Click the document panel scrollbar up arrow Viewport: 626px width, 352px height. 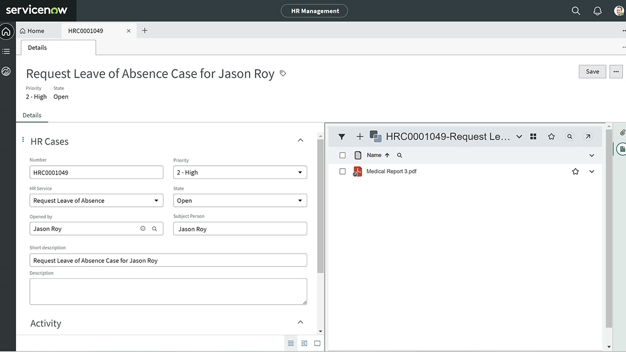[x=608, y=126]
